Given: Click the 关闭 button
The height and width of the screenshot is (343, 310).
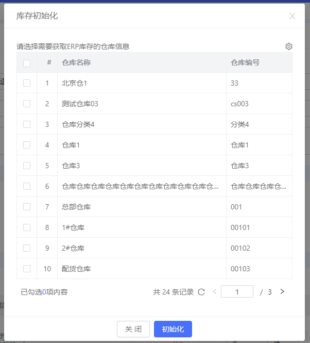Looking at the screenshot, I should [x=133, y=329].
